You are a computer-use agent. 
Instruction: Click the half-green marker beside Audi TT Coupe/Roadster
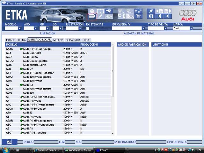pos(21,73)
